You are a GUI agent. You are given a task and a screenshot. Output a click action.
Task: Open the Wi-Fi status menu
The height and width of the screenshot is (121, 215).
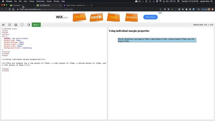click(160, 1)
